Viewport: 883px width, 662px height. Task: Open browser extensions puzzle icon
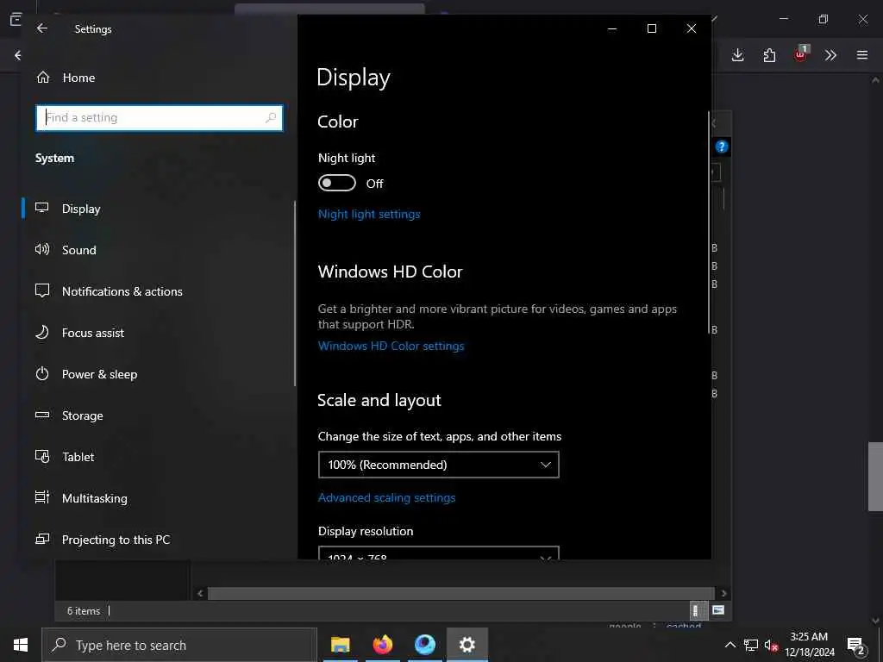[x=769, y=55]
